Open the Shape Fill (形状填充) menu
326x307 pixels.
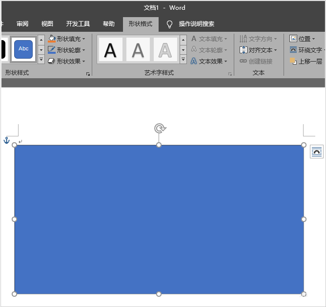(x=66, y=39)
